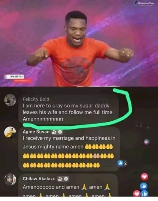Open the Chilaw Akalazu name link
The image size is (158, 201).
[39, 179]
